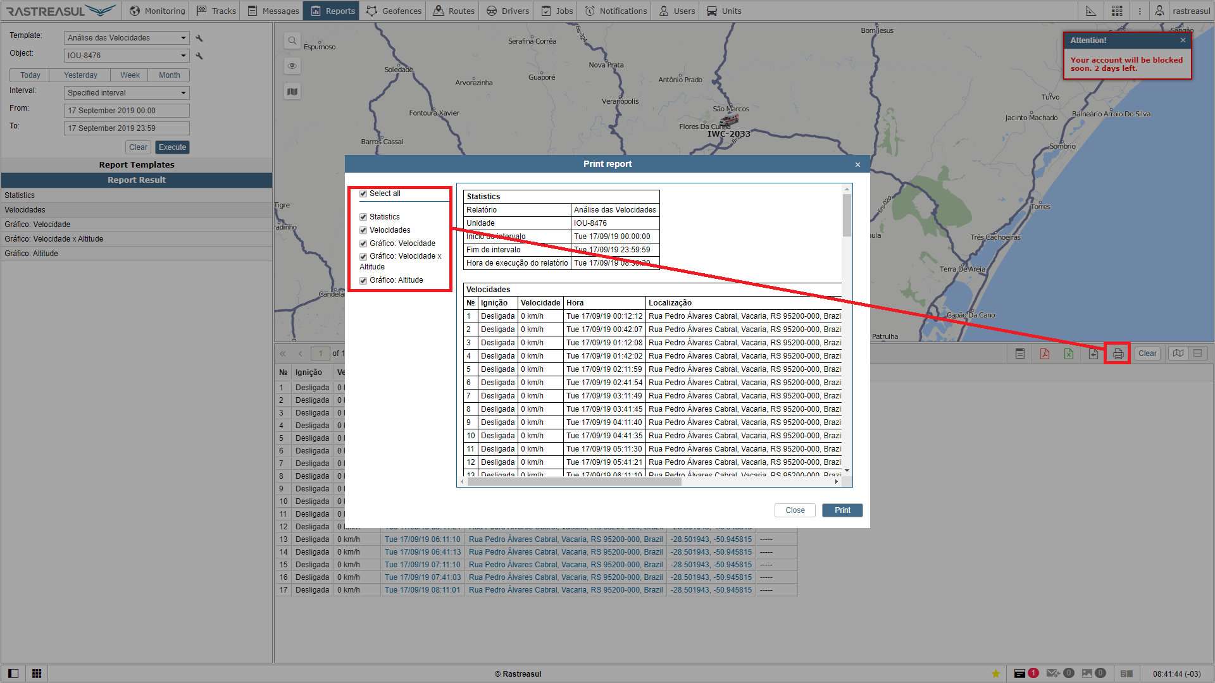Click the wrench icon beside Template
The width and height of the screenshot is (1215, 683).
199,39
